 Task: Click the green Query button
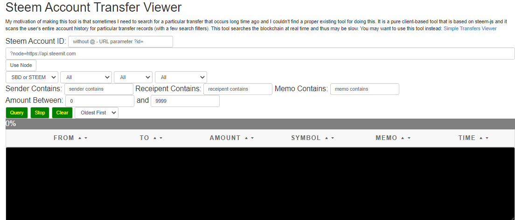pyautogui.click(x=17, y=113)
